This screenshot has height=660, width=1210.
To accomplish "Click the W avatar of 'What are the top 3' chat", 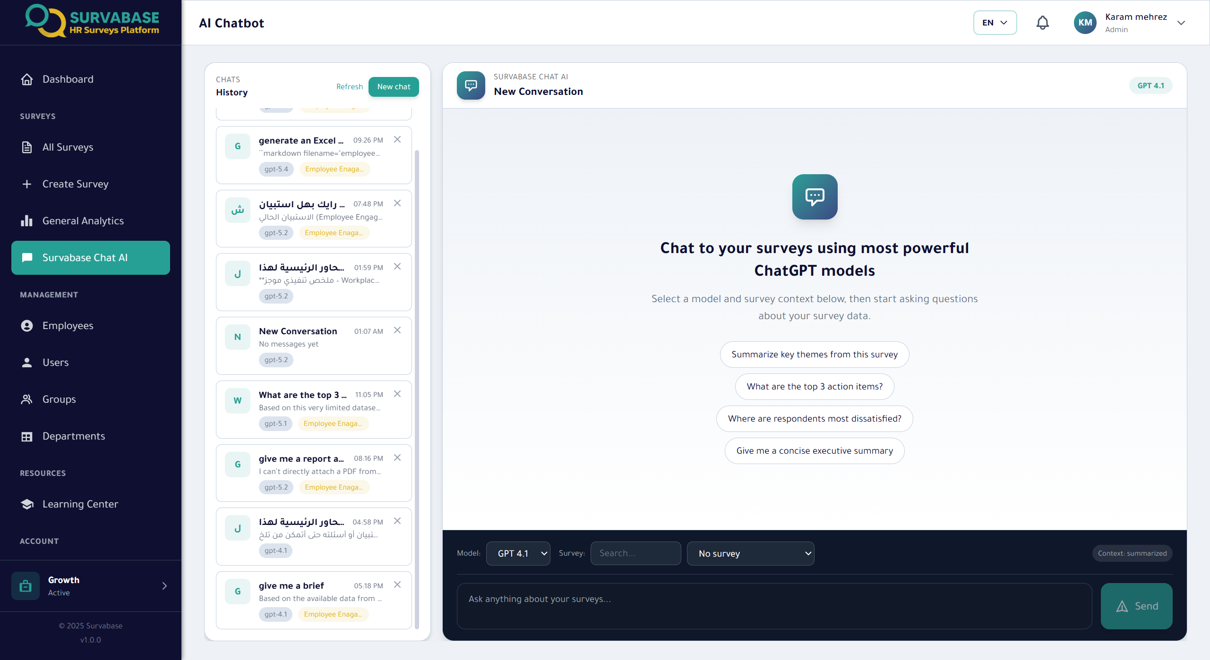I will tap(238, 401).
